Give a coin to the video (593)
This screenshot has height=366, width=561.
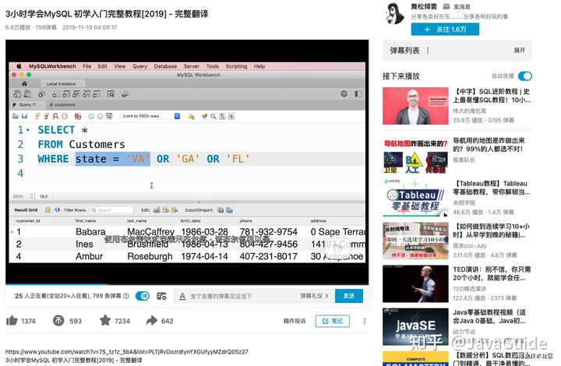click(x=58, y=321)
